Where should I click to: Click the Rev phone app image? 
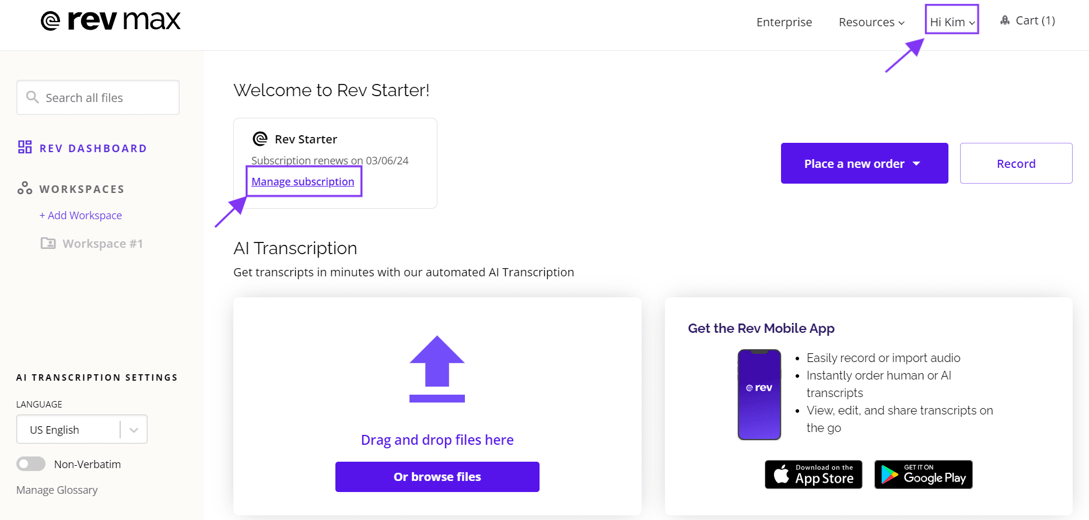coord(759,395)
